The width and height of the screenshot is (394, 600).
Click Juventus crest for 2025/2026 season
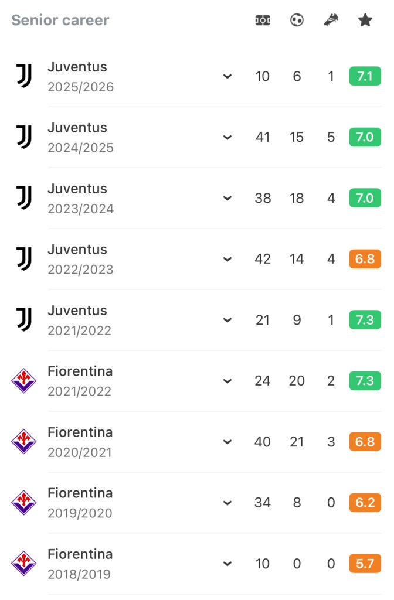24,77
